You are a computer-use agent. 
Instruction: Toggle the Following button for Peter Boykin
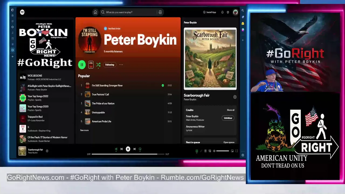click(x=110, y=65)
